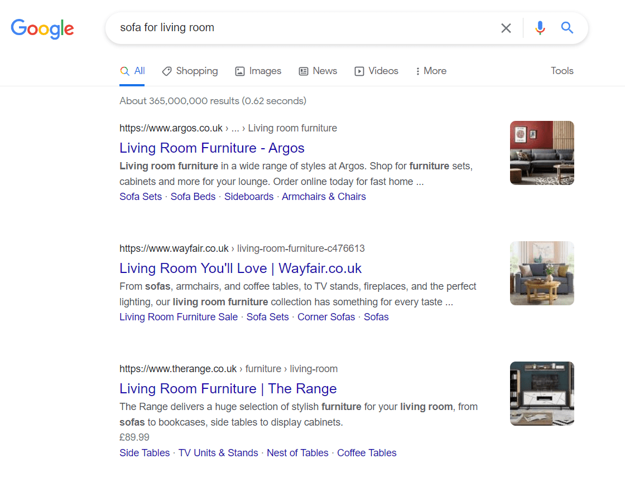625x483 pixels.
Task: Click the Videos play icon
Action: click(359, 71)
